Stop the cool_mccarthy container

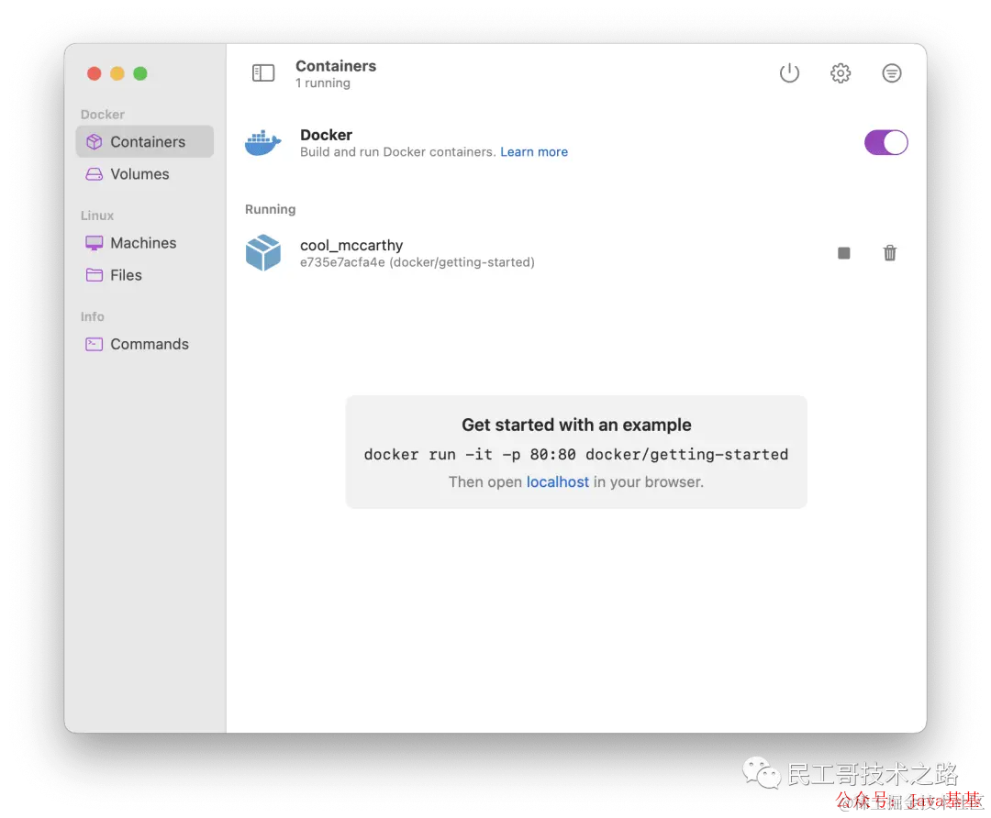click(x=843, y=253)
